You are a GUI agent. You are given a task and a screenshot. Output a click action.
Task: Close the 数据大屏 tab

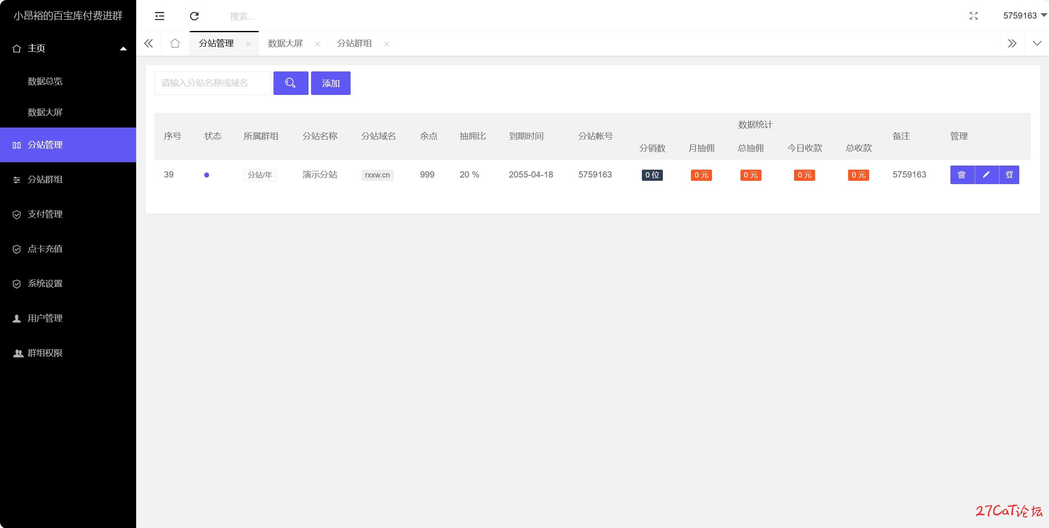coord(318,44)
